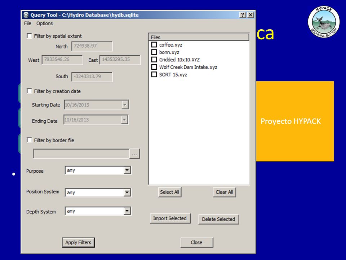The width and height of the screenshot is (346, 260).
Task: Click the Clear All button
Action: point(224,192)
